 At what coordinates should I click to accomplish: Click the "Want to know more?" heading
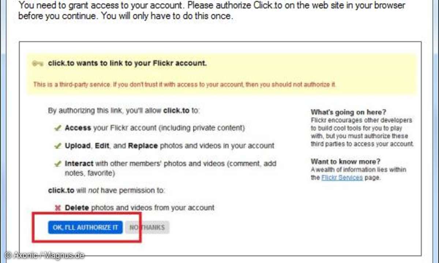coord(346,161)
